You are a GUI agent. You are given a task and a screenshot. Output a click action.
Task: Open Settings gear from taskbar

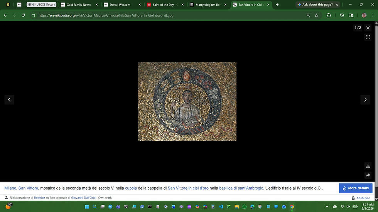165,207
